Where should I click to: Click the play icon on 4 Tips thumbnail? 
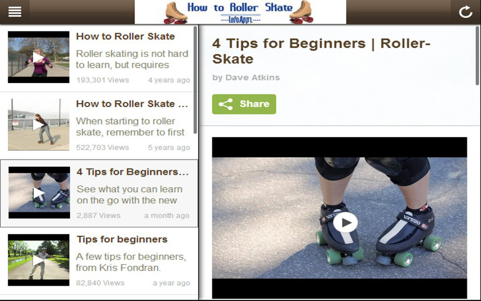39,193
